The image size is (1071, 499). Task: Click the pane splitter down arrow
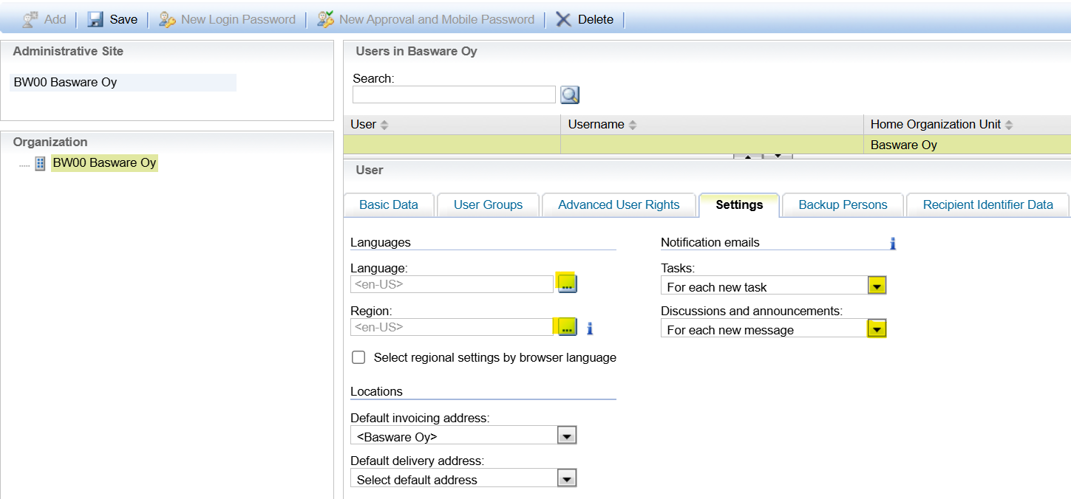click(778, 156)
